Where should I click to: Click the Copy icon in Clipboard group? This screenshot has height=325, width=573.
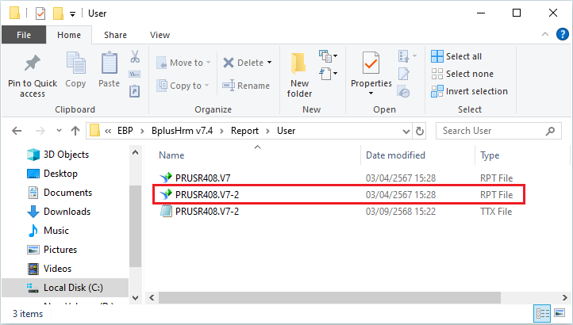coord(76,65)
